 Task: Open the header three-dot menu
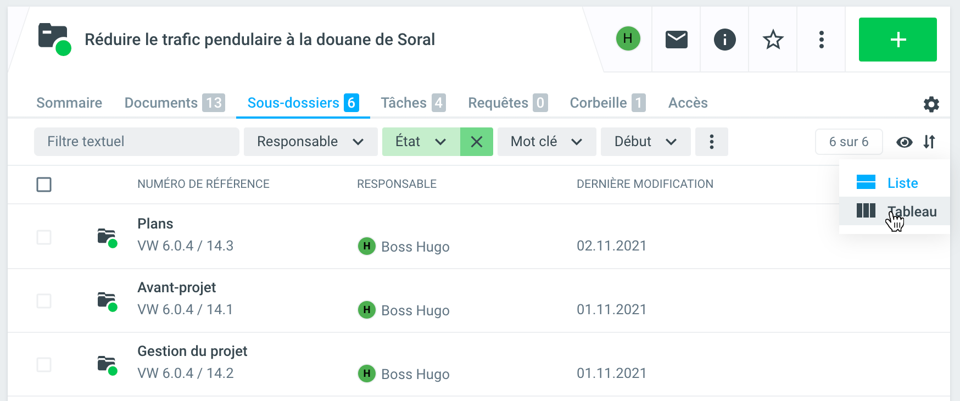(821, 40)
